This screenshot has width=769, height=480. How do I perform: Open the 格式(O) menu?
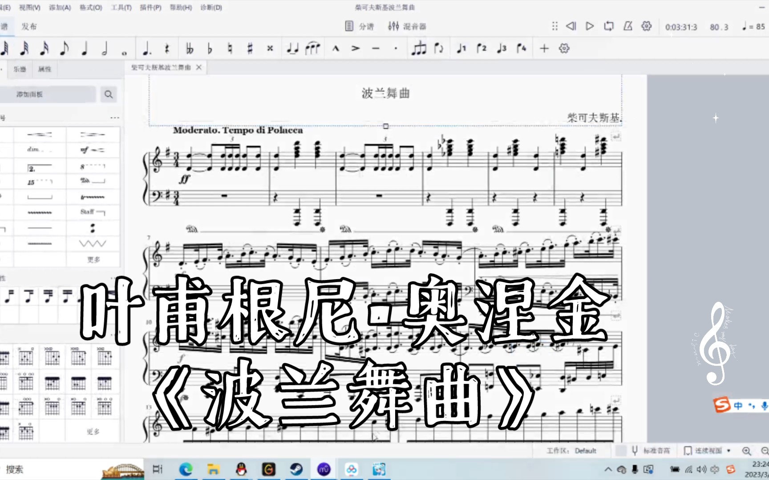pos(91,8)
